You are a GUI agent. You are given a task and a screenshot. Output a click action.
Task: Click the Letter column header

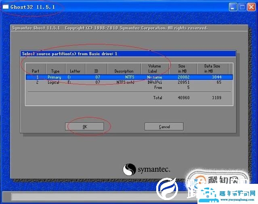tap(76, 69)
